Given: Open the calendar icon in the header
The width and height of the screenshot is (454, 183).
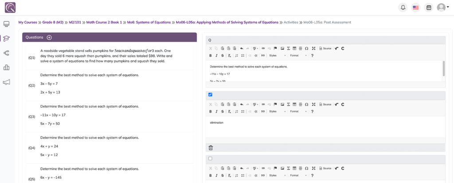Looking at the screenshot, I should pos(429,8).
